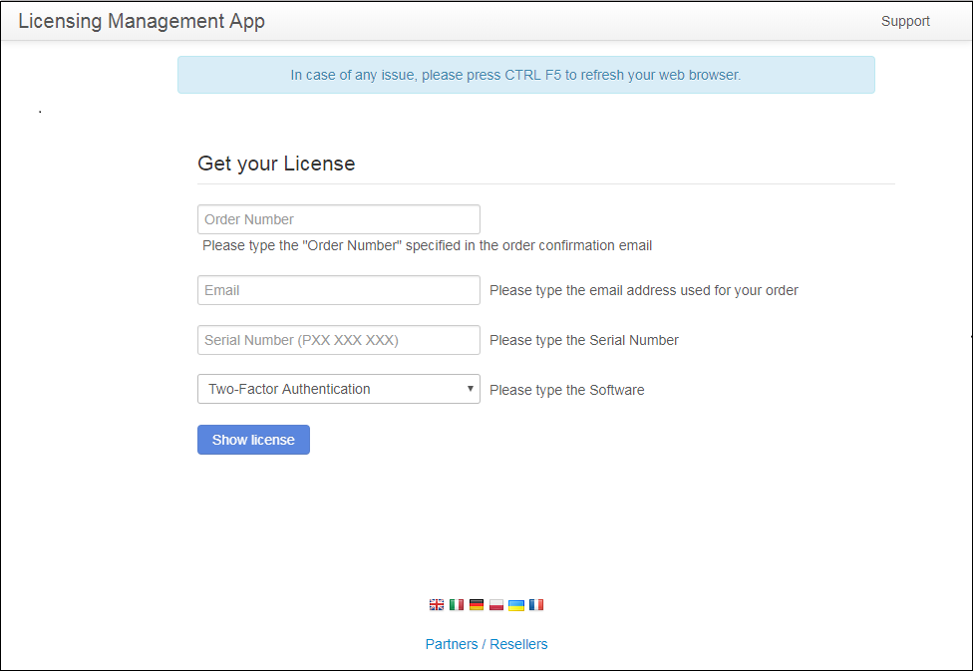Focus the Serial Number (PXX XXX XXX) field
This screenshot has height=671, width=973.
(x=338, y=339)
